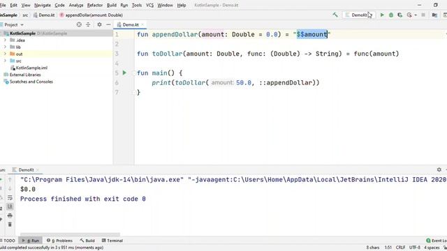Select External Libraries in the project tree
The height and width of the screenshot is (251, 447).
[25, 75]
